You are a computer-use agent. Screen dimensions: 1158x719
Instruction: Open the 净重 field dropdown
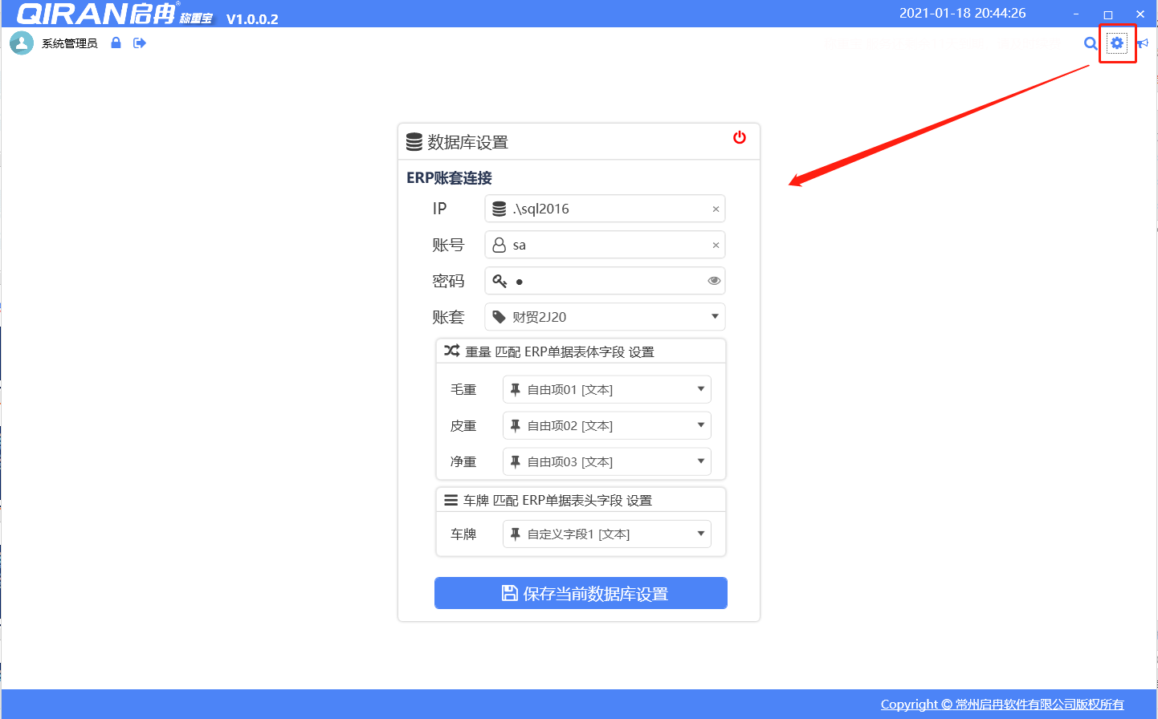[x=700, y=461]
